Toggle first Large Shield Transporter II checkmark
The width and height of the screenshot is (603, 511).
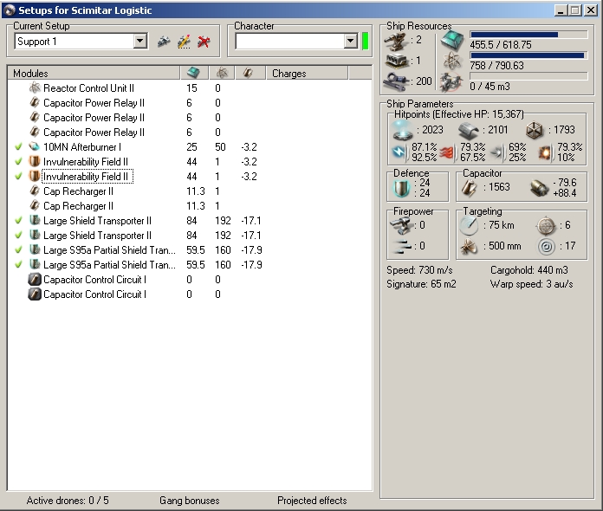tap(18, 220)
